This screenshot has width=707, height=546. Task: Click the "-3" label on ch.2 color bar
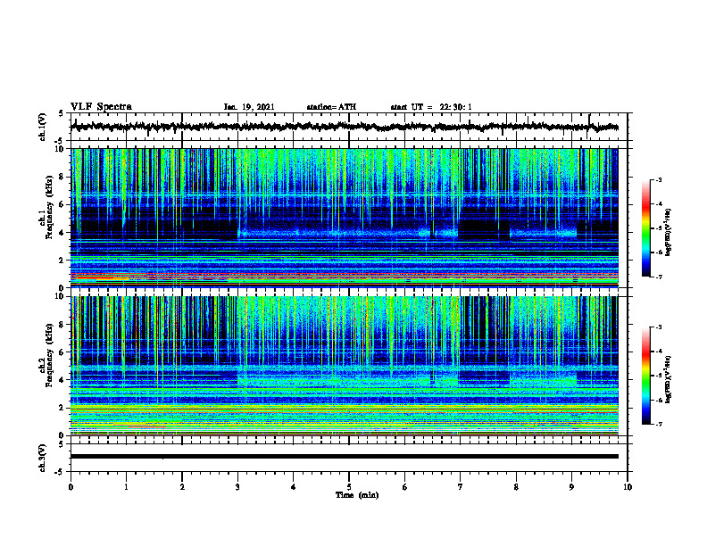[658, 327]
